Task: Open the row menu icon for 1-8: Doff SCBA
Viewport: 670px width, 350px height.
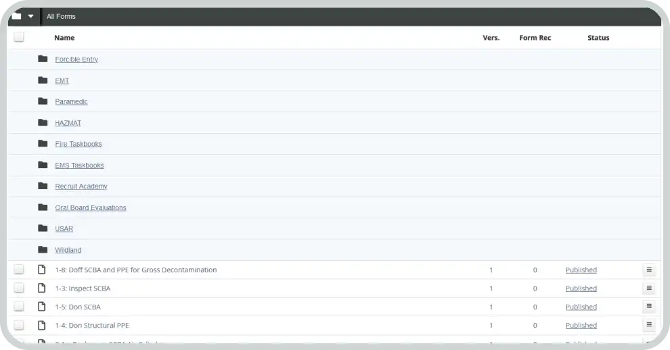Action: [648, 270]
